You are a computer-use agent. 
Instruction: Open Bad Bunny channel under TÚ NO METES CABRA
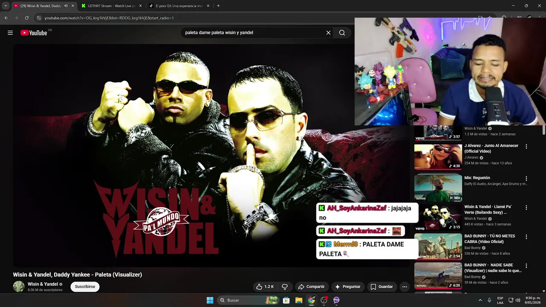tap(473, 248)
